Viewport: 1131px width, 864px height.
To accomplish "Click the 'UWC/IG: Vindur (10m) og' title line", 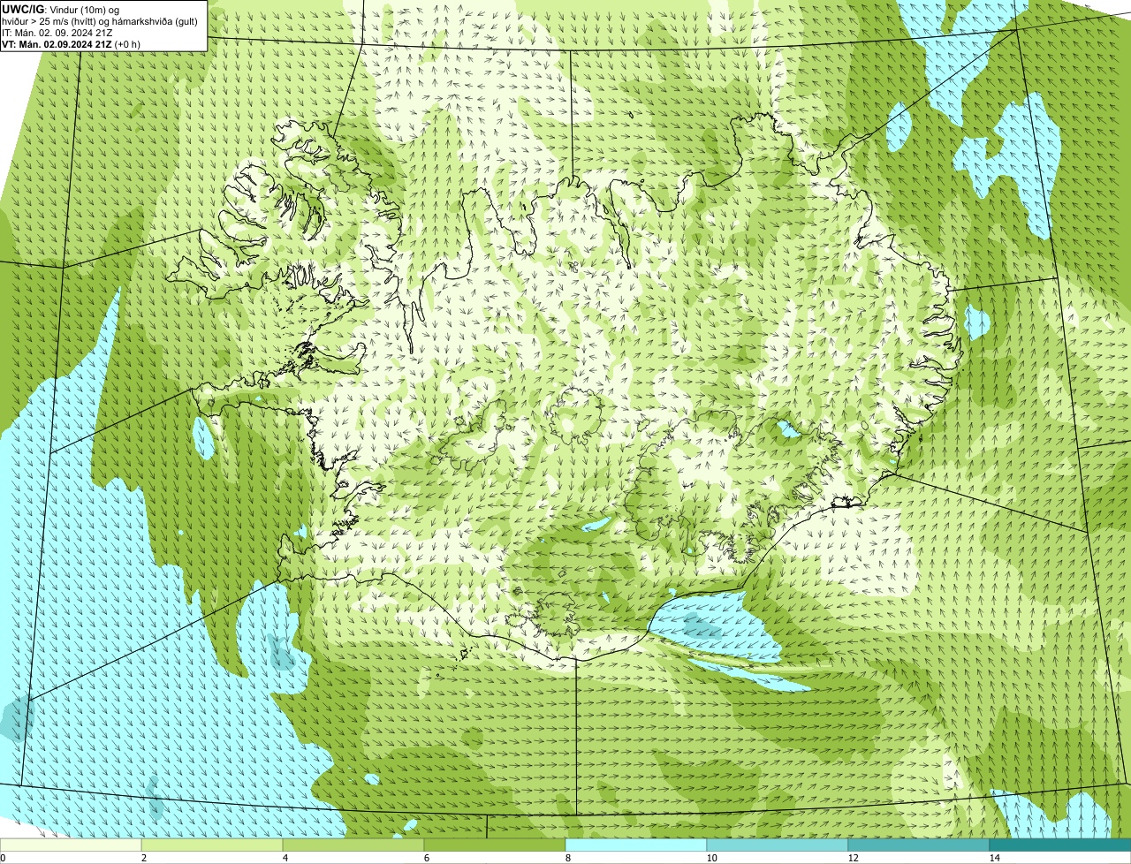I will pos(60,9).
